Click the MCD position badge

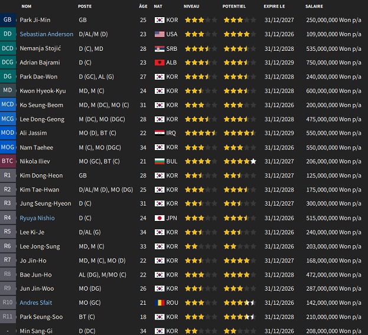coord(8,105)
